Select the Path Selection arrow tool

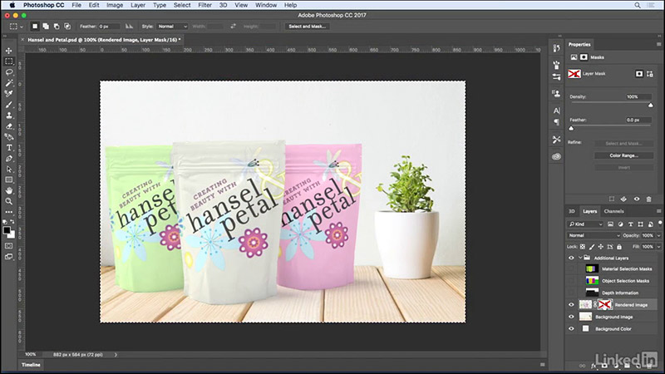[x=9, y=170]
